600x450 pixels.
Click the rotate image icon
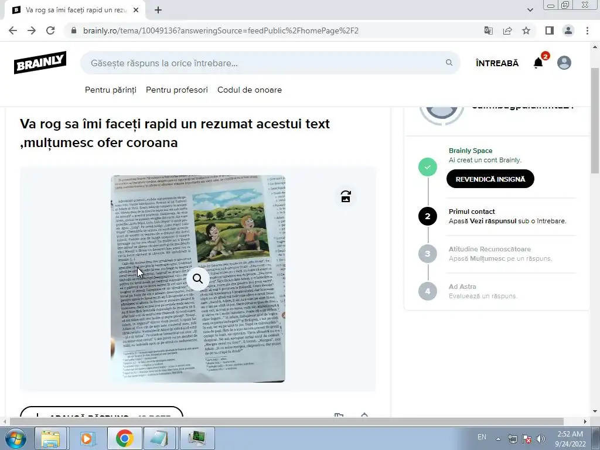tap(346, 197)
